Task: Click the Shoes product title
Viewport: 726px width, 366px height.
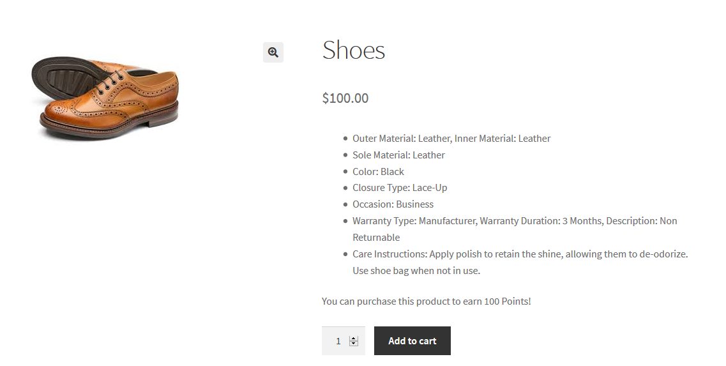Action: tap(353, 50)
